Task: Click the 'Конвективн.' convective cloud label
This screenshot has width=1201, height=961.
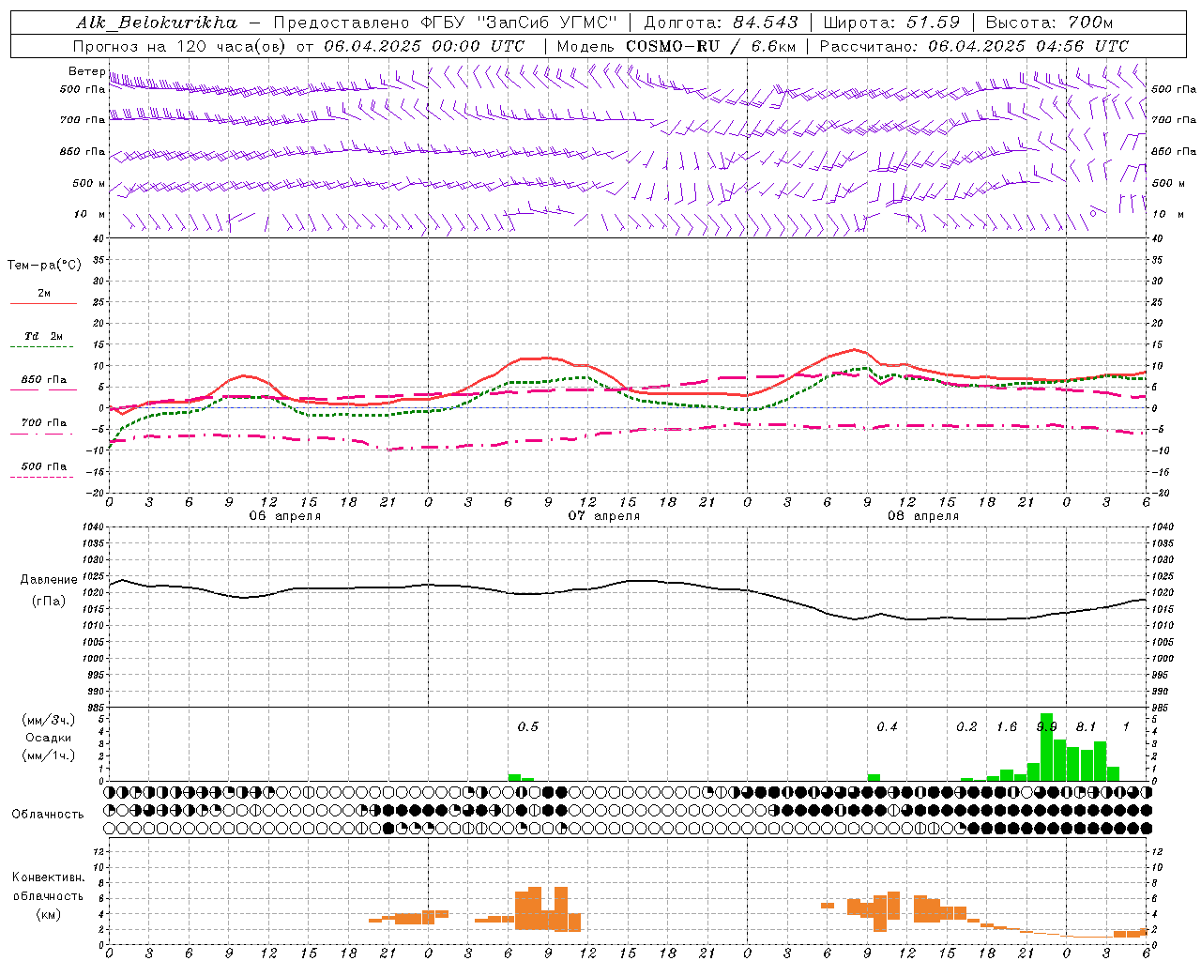Action: (49, 877)
